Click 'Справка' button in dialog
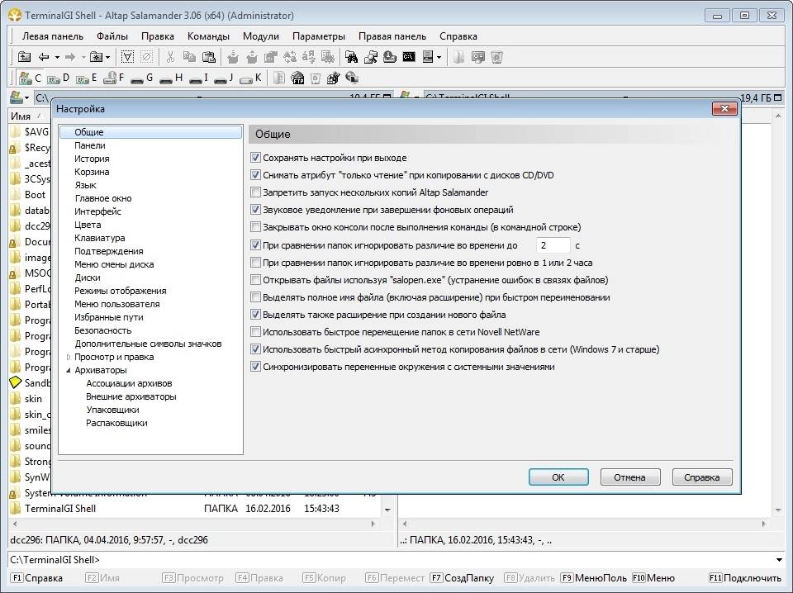793x593 pixels. [702, 477]
